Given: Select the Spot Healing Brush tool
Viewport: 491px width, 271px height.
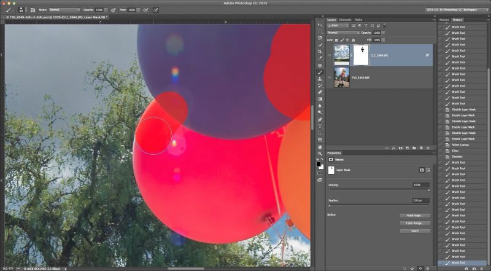Looking at the screenshot, I should point(320,66).
